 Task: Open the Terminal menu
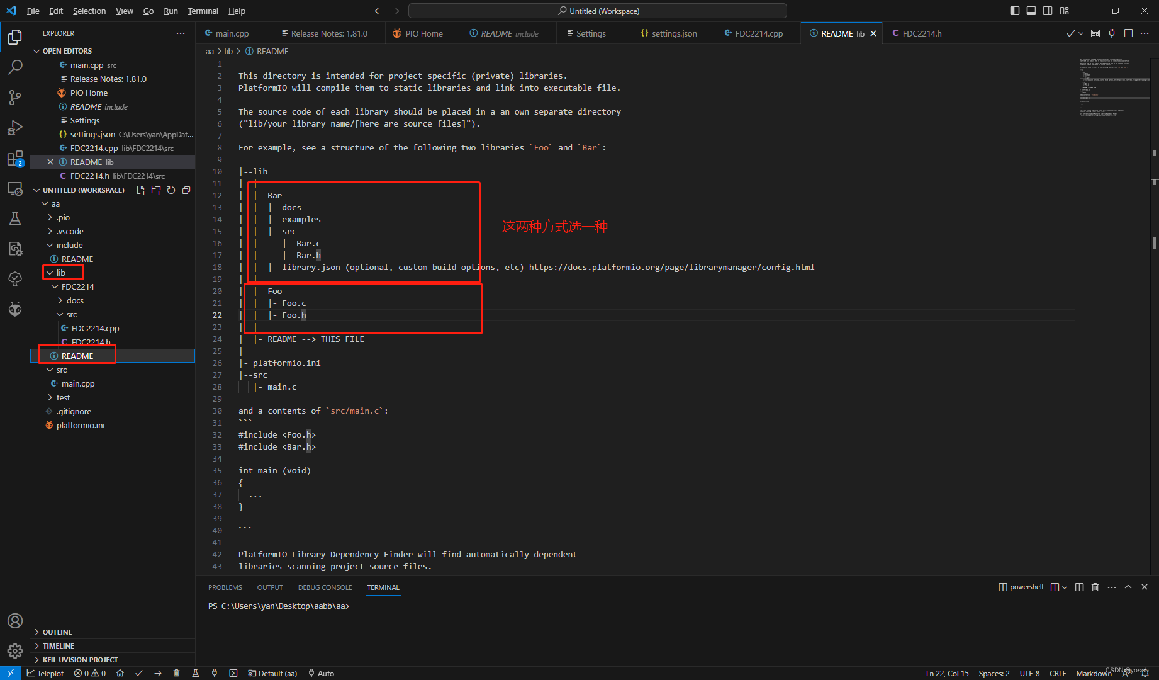point(203,11)
